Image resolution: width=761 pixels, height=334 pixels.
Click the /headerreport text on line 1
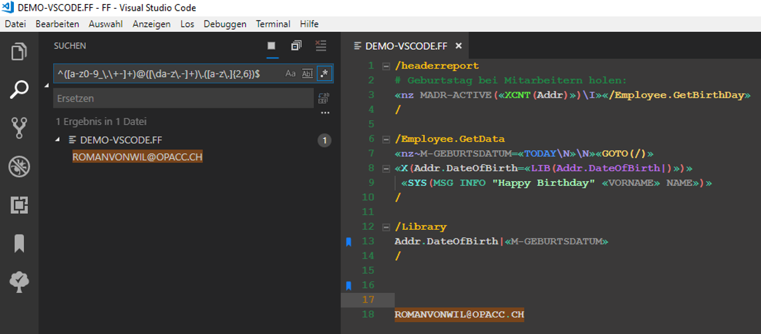(x=437, y=66)
